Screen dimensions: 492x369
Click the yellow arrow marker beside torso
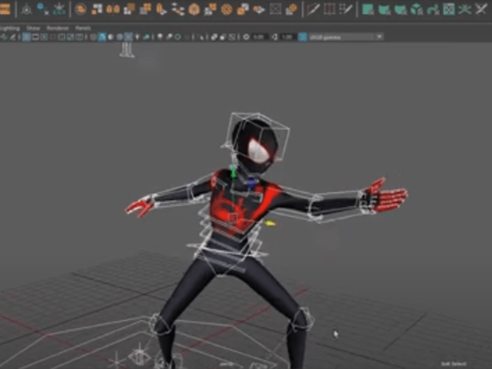click(270, 223)
